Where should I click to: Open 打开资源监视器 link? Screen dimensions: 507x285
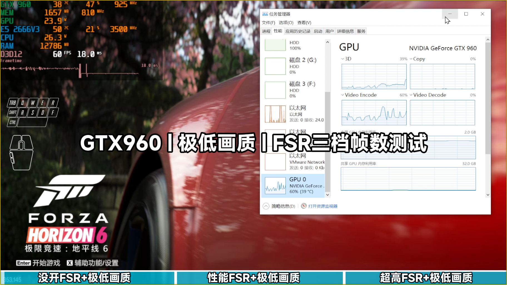point(323,206)
